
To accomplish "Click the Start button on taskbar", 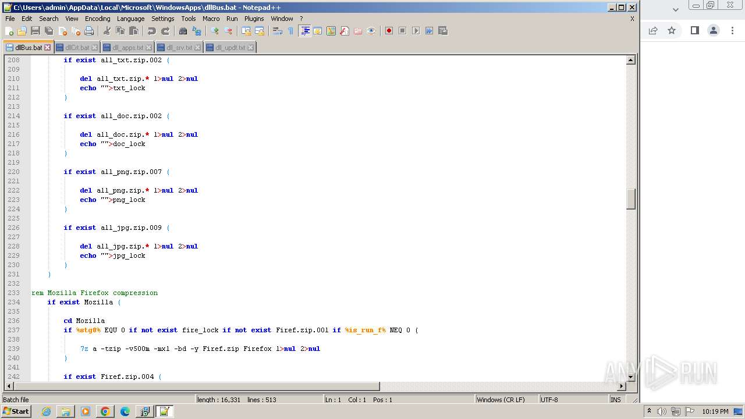I will pos(16,411).
